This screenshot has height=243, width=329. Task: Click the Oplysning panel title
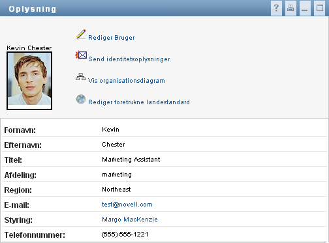33,9
